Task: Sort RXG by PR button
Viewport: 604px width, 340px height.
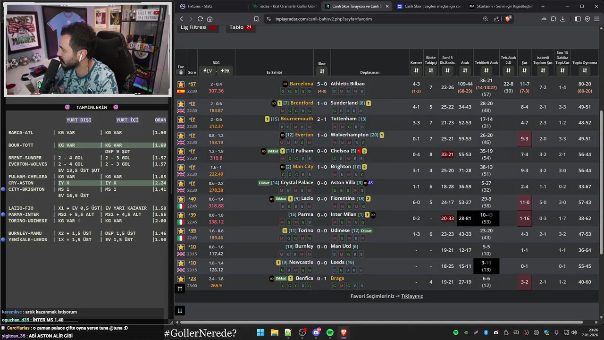Action: [225, 71]
